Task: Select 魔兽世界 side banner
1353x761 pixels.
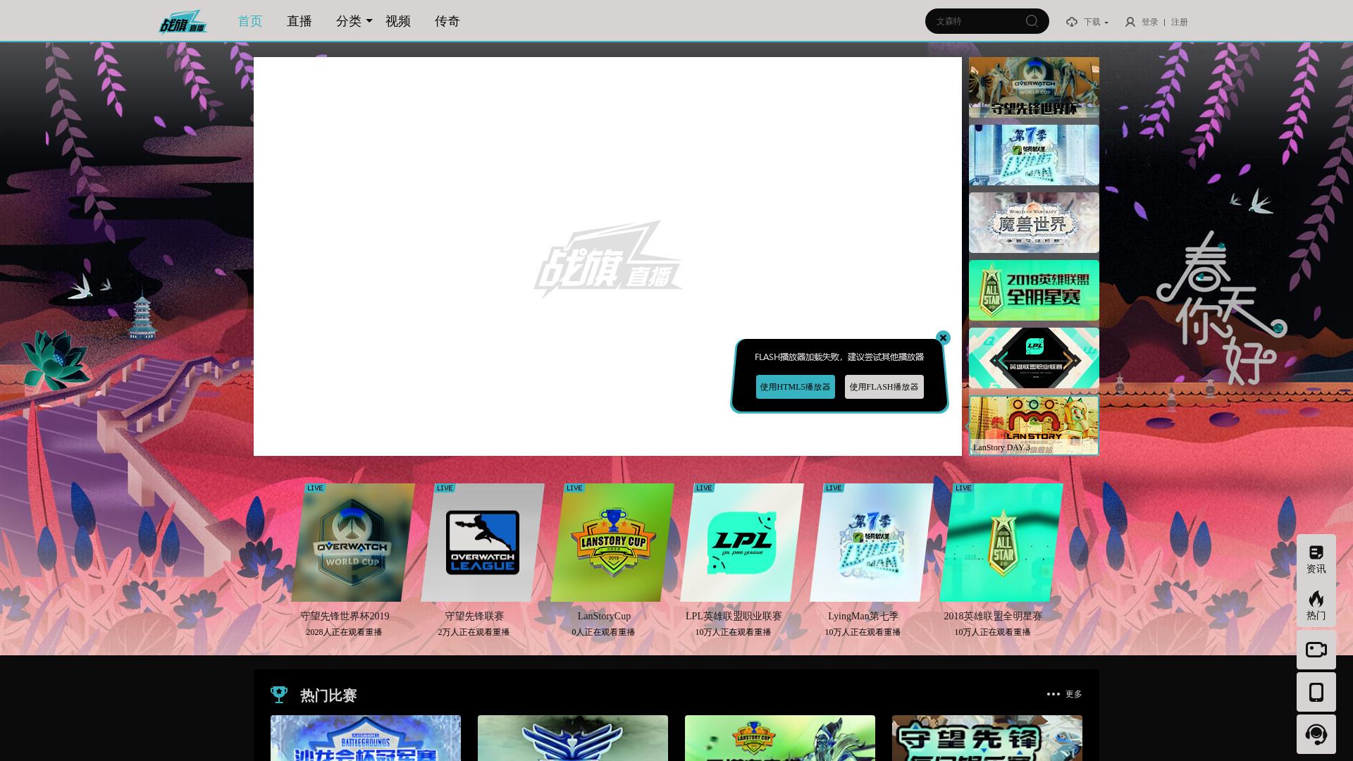Action: (x=1034, y=223)
